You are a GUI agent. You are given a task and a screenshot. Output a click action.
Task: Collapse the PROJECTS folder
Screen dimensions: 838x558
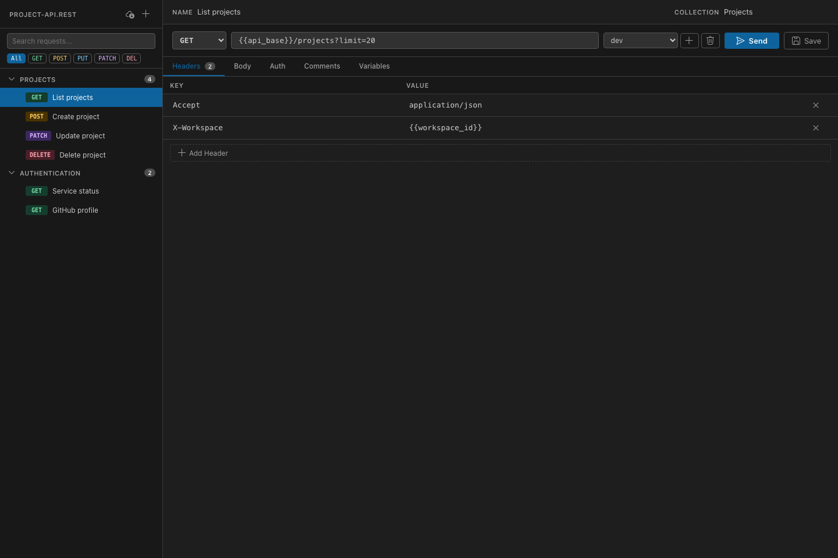click(x=12, y=79)
